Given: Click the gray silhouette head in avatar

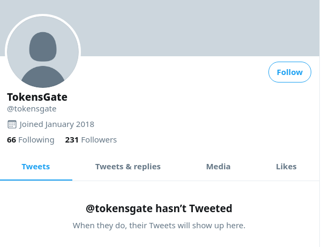Looking at the screenshot, I should click(x=43, y=47).
